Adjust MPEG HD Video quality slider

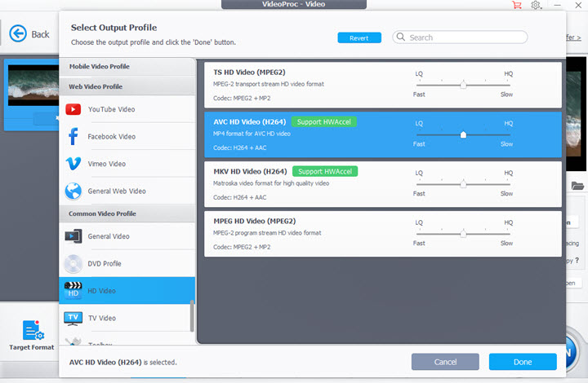pyautogui.click(x=463, y=234)
